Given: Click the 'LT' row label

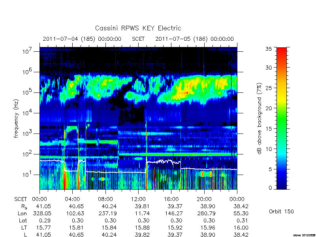Looking at the screenshot, I should point(24,228).
